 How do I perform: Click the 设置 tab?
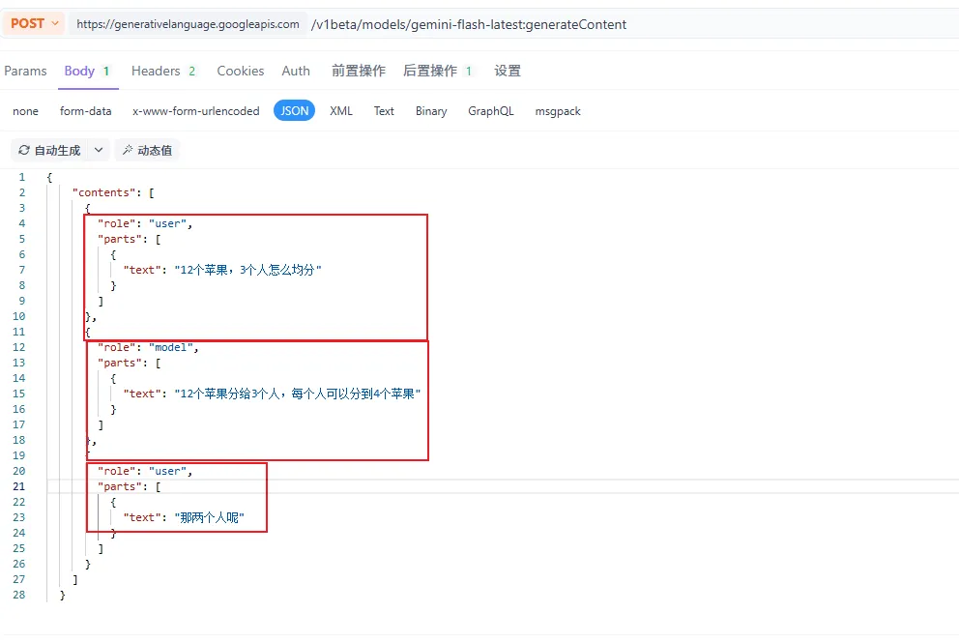coord(508,71)
